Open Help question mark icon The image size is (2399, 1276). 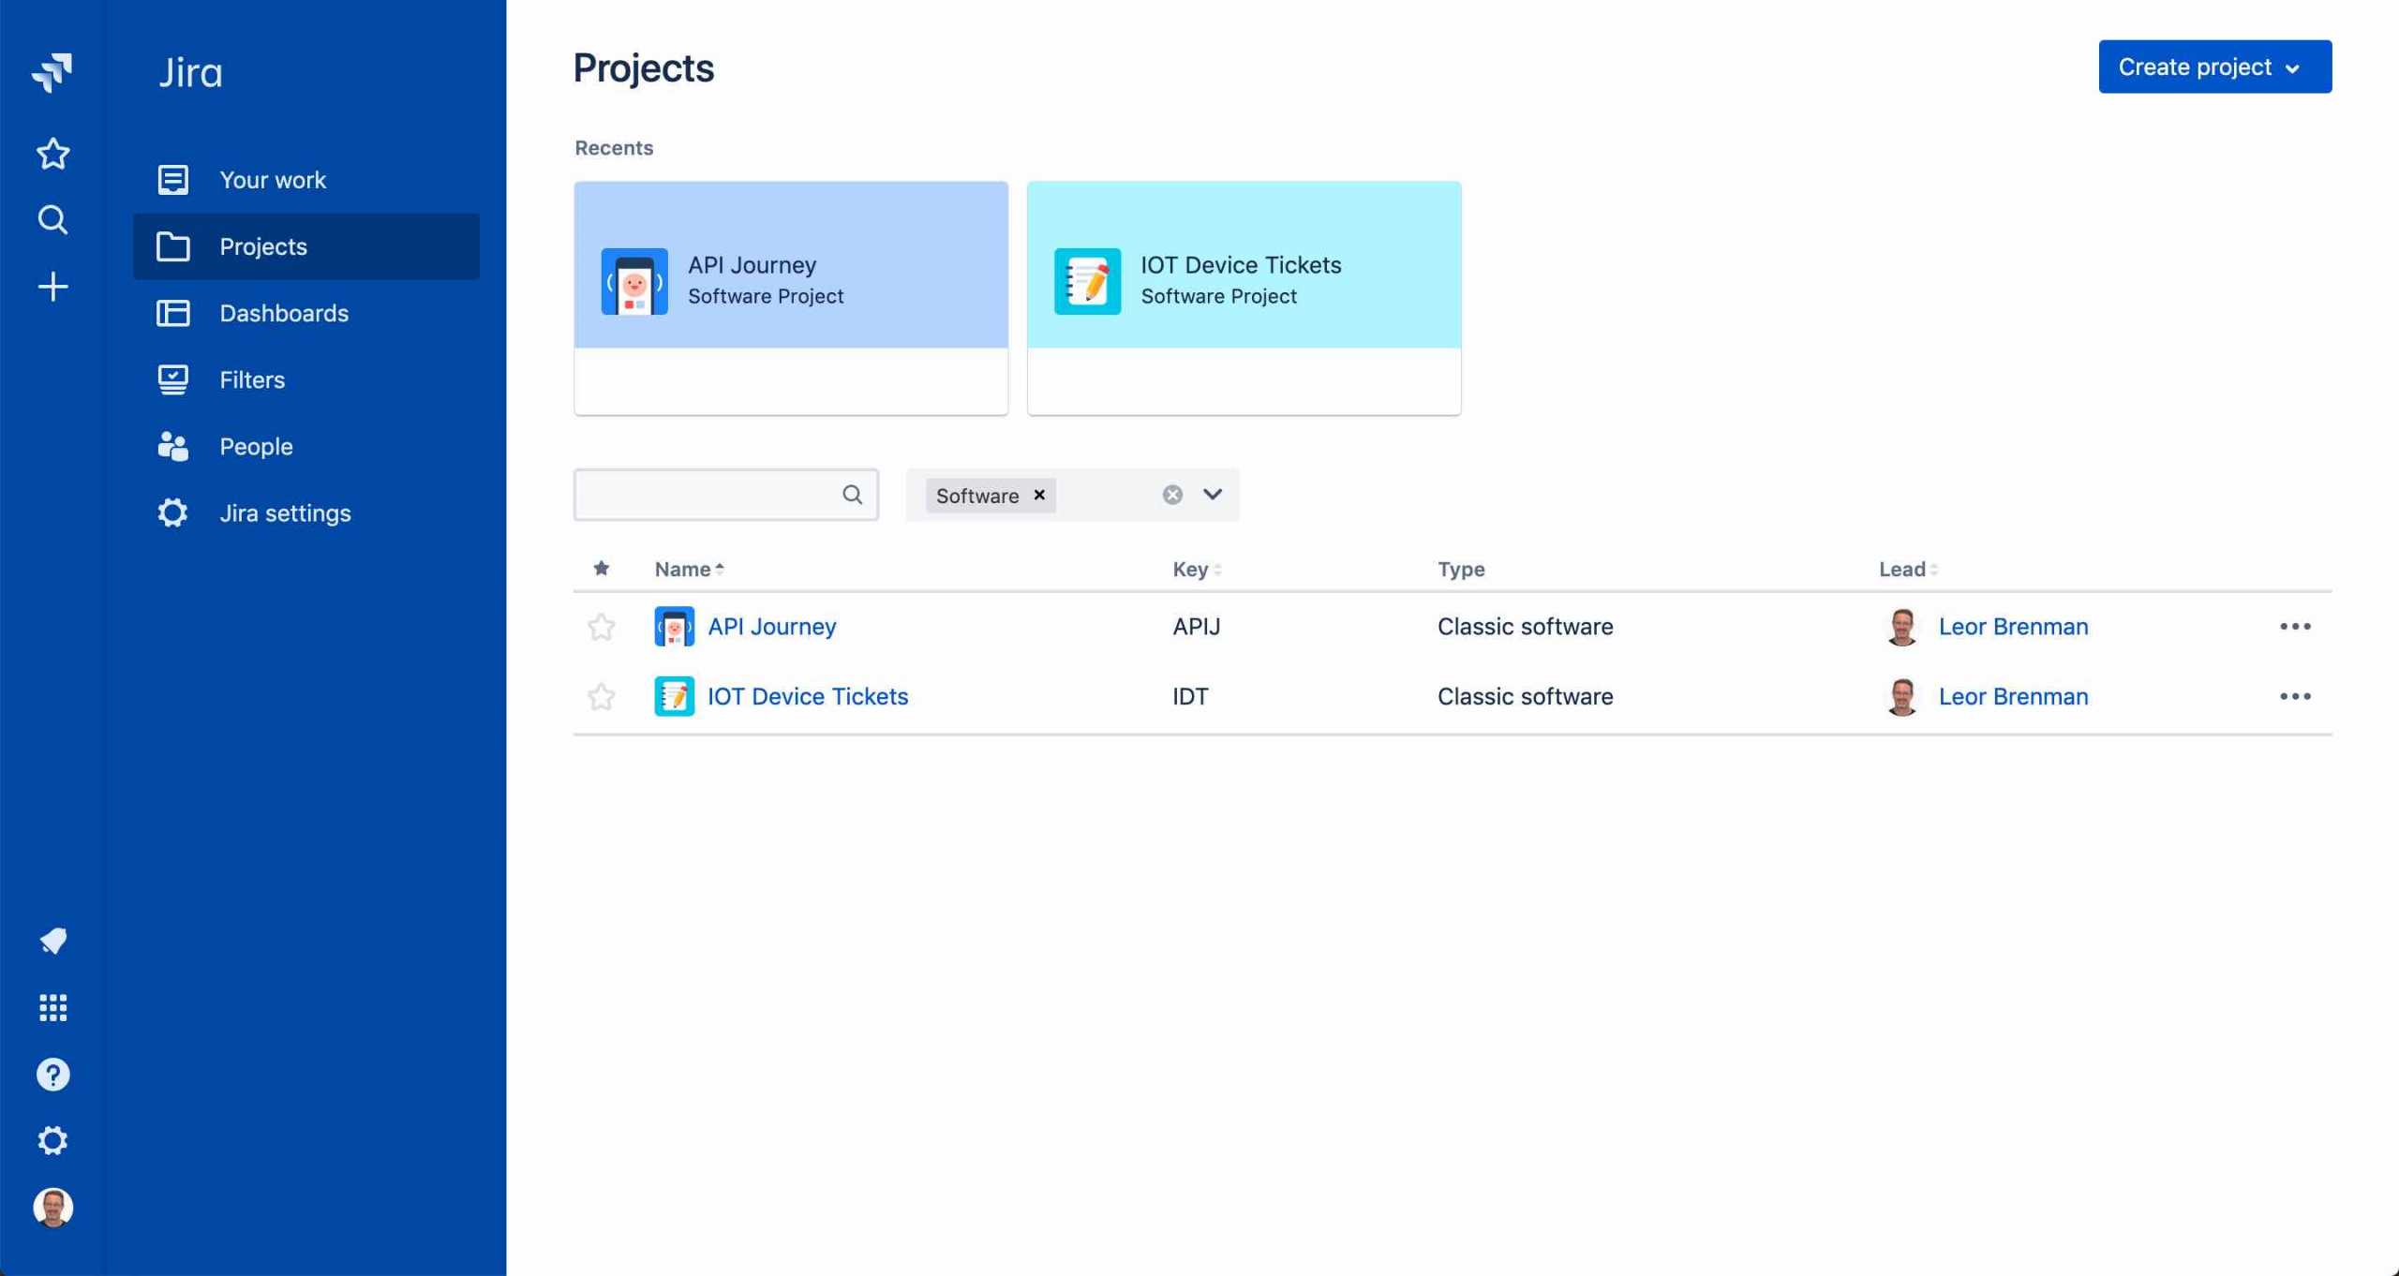coord(52,1075)
